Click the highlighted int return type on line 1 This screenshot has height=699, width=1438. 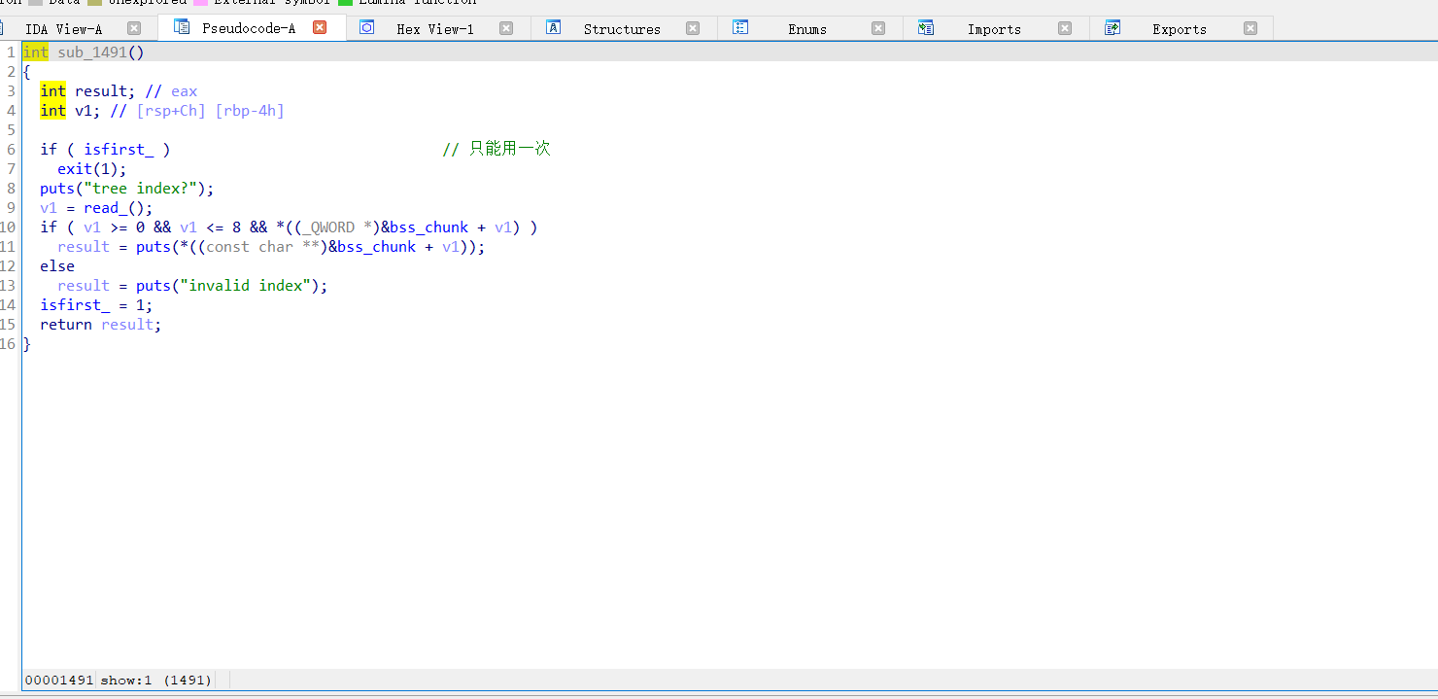tap(35, 52)
